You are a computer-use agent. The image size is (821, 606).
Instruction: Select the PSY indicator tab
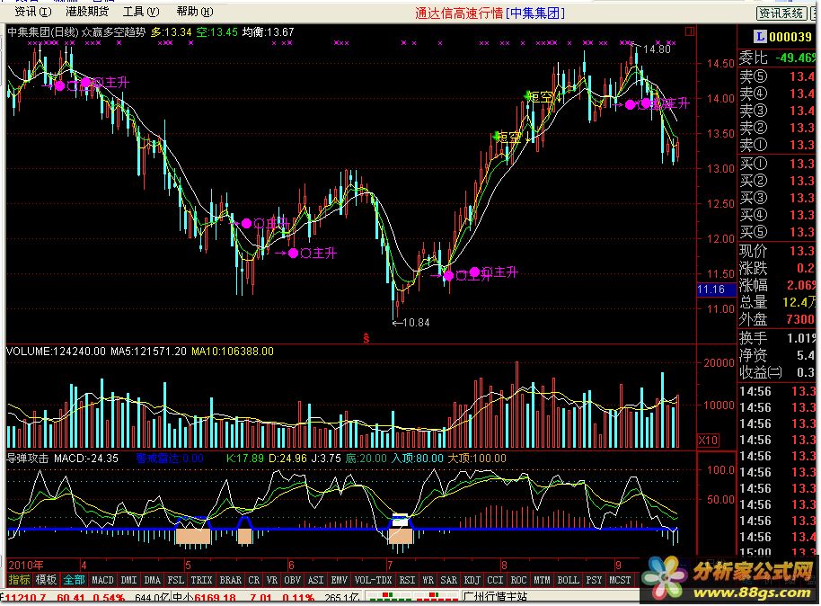[595, 580]
